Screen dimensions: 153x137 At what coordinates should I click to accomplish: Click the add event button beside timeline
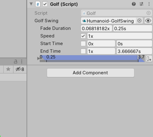point(149,59)
